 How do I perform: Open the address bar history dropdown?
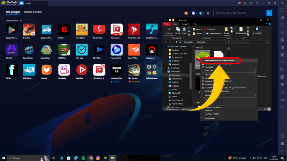(226, 42)
